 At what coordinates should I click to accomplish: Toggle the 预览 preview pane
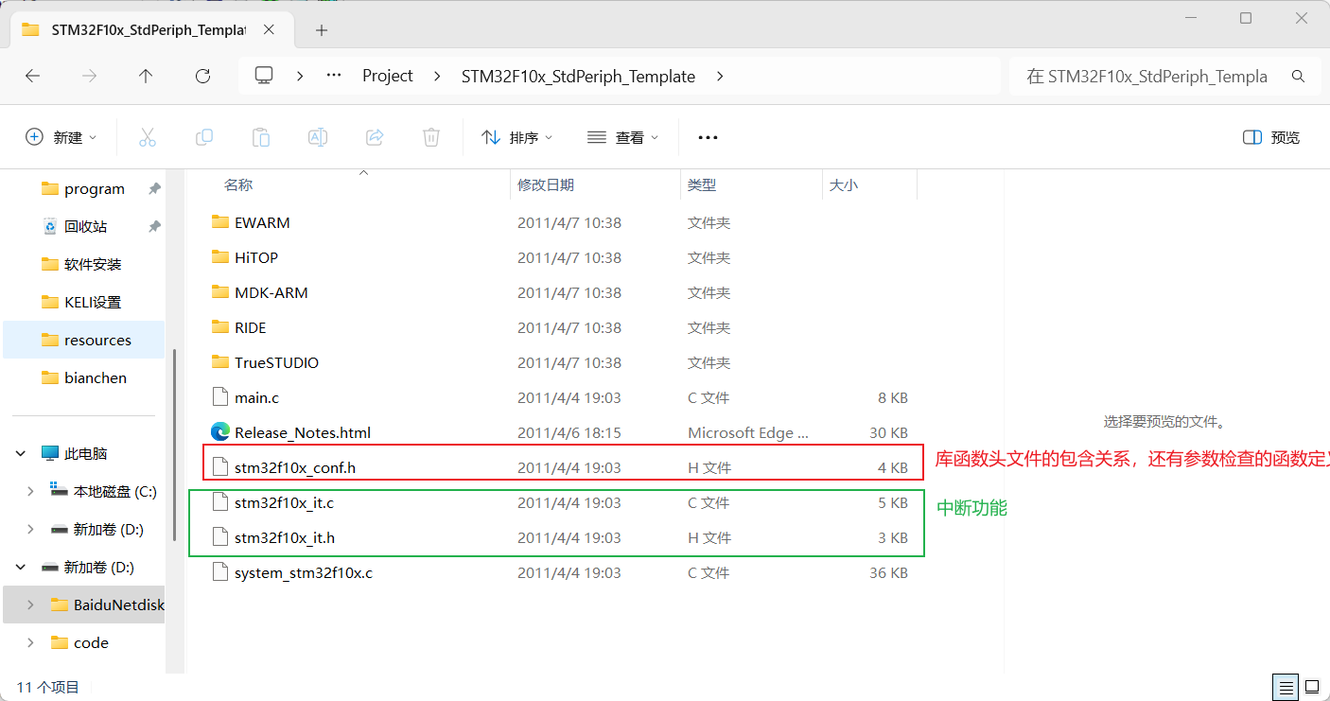tap(1270, 137)
